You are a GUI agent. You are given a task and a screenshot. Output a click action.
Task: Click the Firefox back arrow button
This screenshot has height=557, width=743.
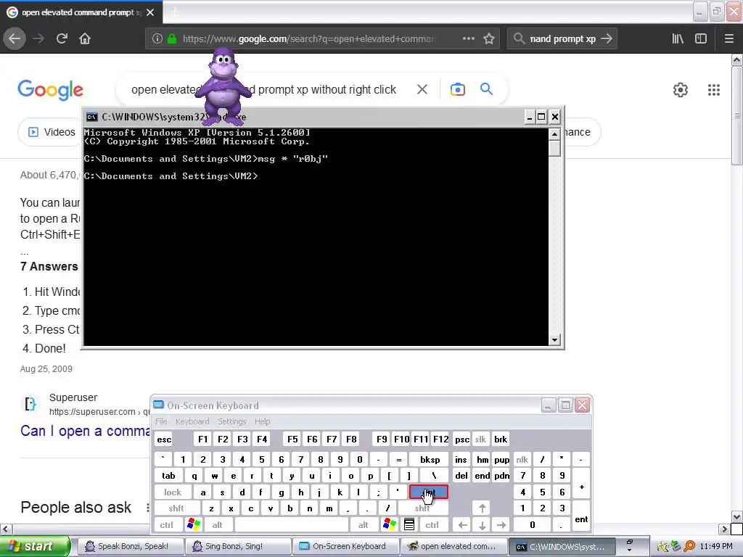[x=15, y=38]
